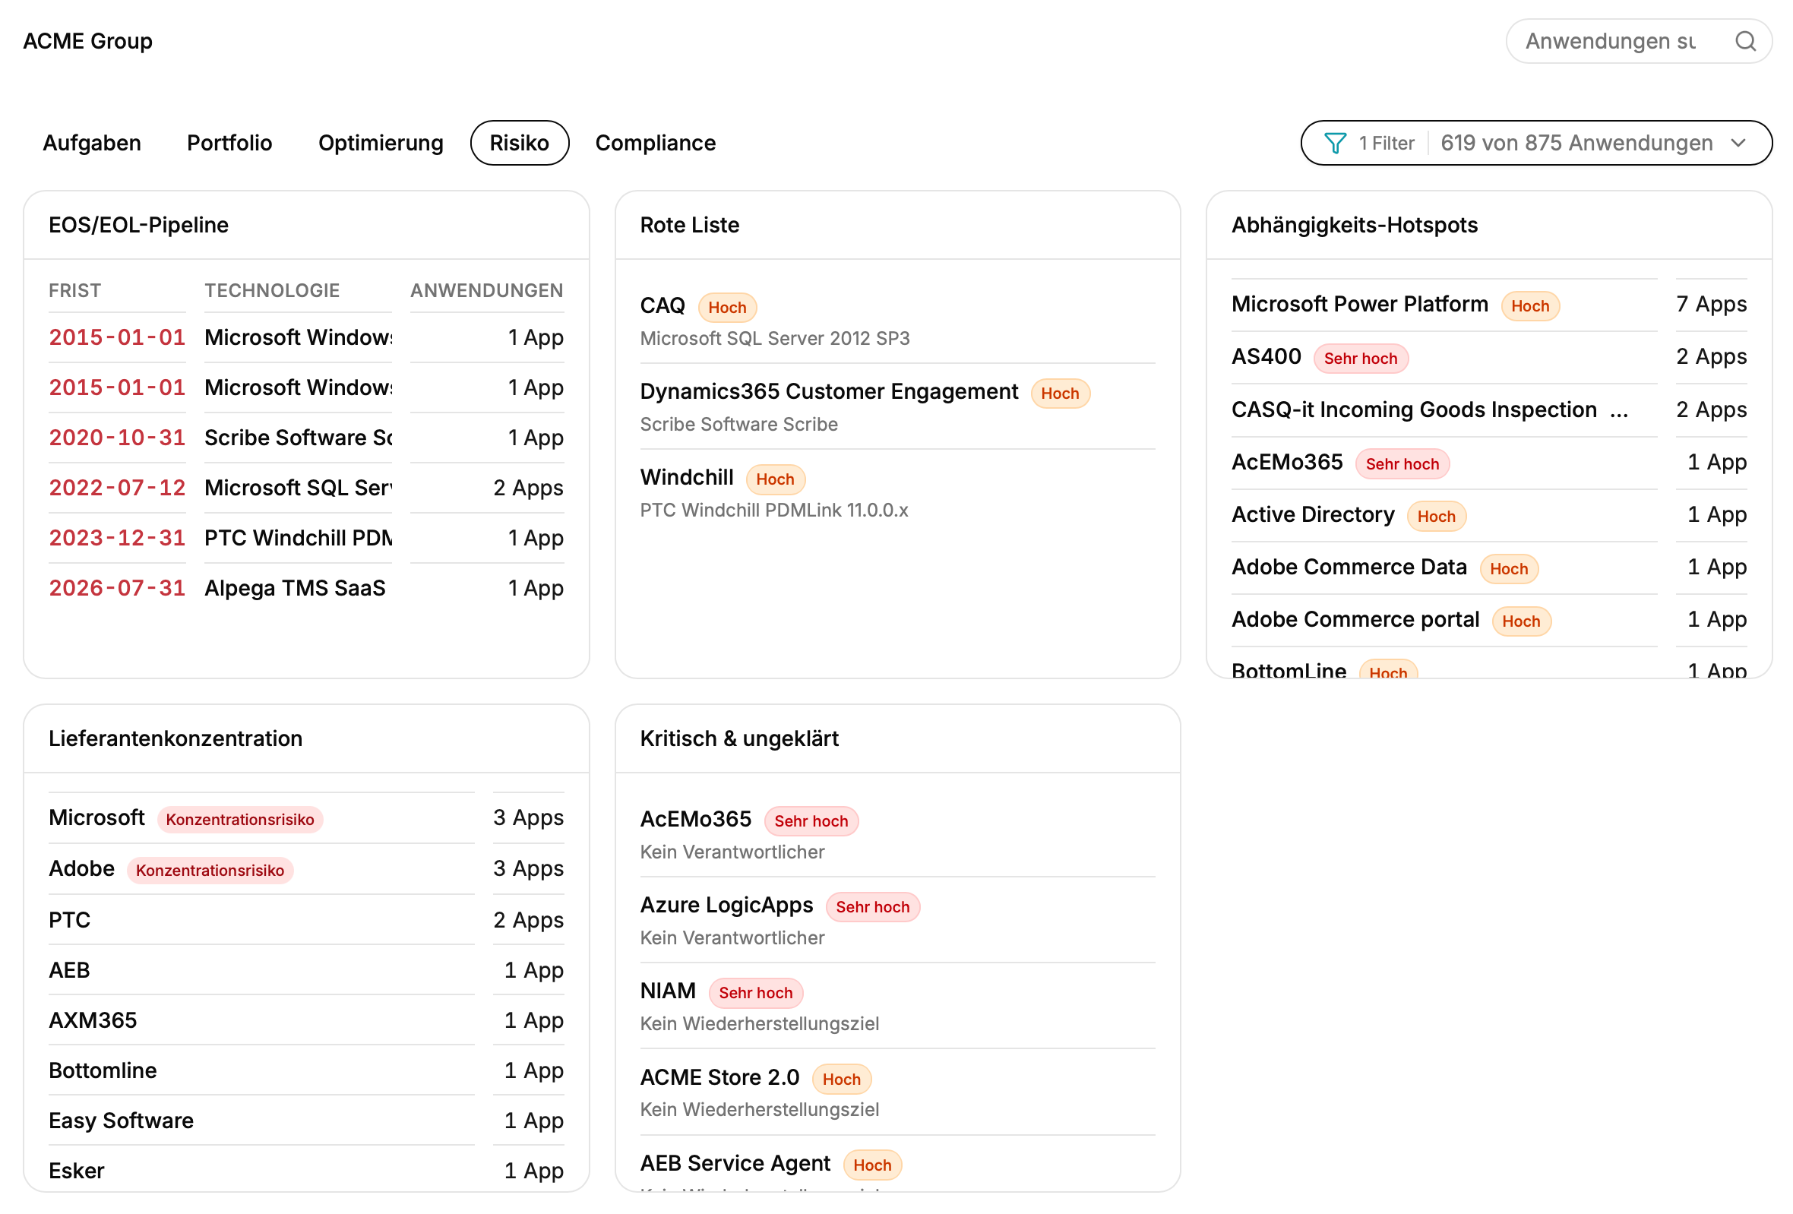Open the Aufgaben tab

click(x=92, y=143)
